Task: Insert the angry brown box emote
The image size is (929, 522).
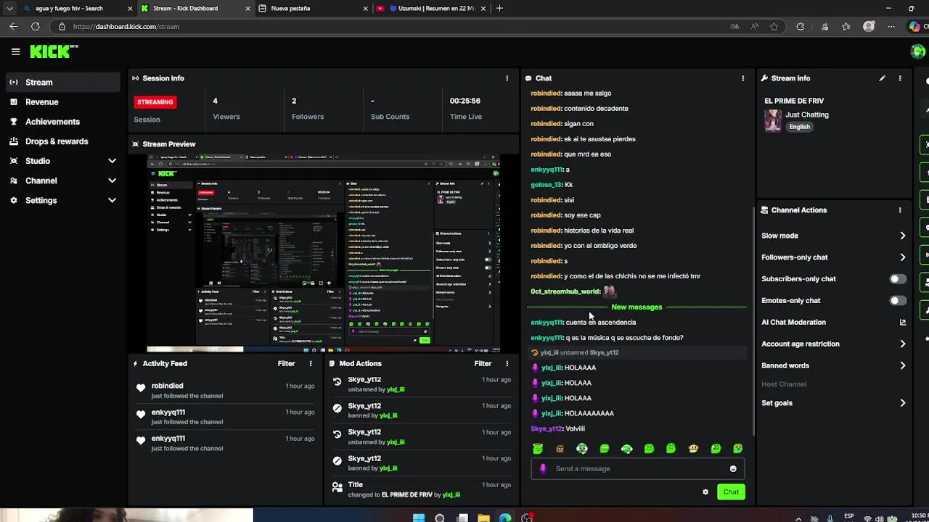Action: [560, 449]
